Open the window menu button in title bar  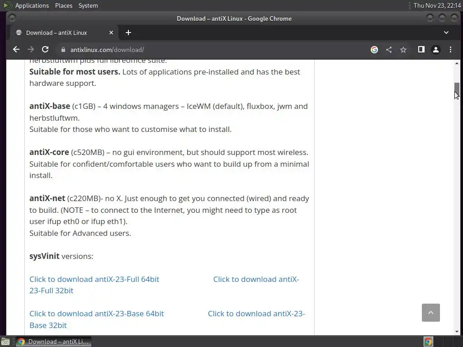[x=12, y=18]
